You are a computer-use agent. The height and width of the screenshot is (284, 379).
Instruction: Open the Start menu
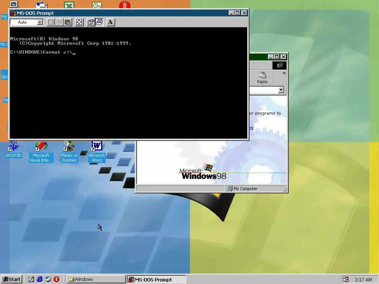tap(11, 280)
